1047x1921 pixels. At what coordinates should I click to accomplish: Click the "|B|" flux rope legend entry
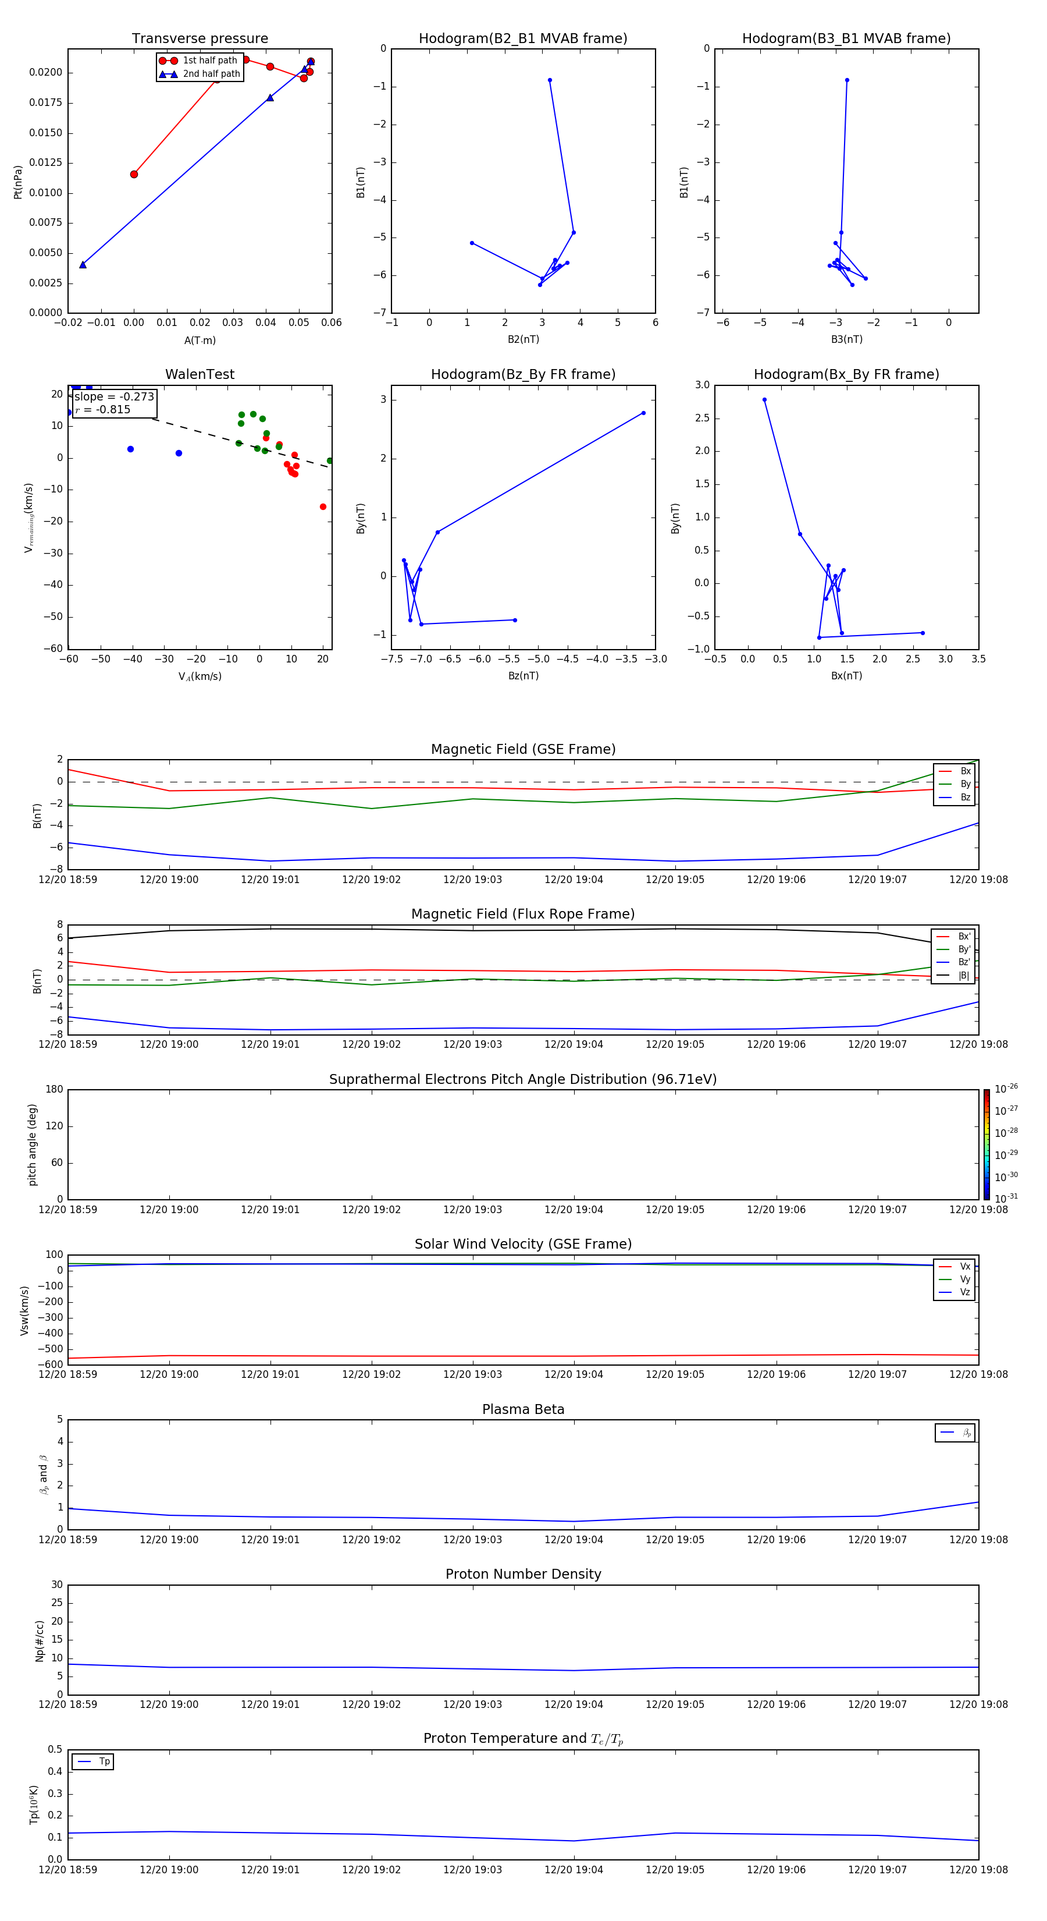pos(953,976)
